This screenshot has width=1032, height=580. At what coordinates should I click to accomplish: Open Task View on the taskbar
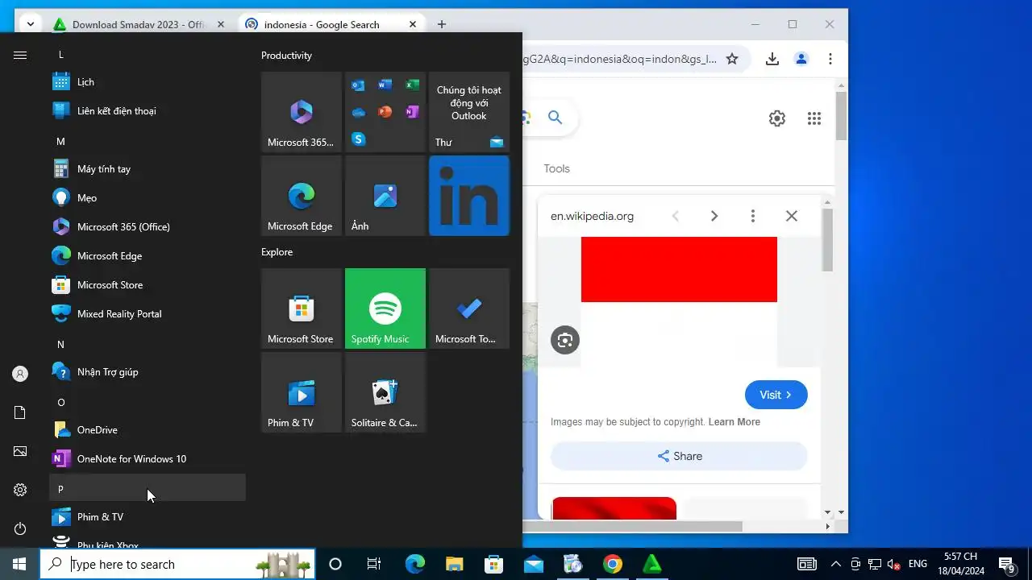[x=374, y=564]
